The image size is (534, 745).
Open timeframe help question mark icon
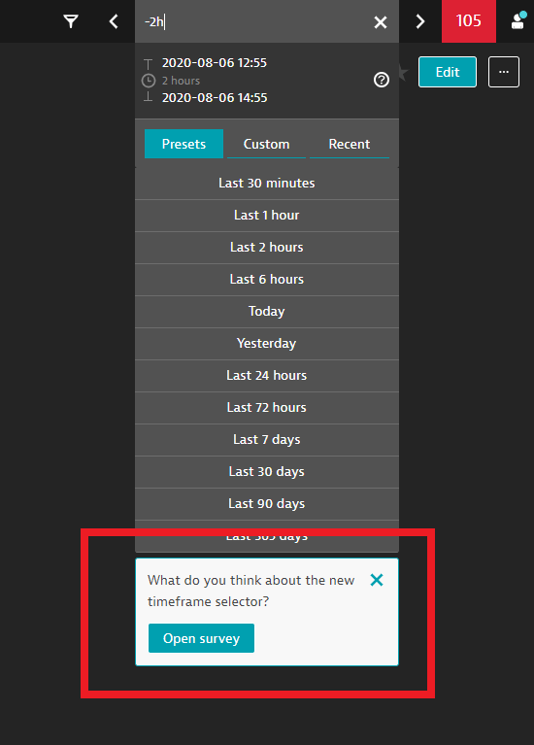[381, 80]
